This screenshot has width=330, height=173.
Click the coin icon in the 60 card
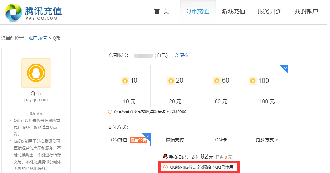point(217,81)
